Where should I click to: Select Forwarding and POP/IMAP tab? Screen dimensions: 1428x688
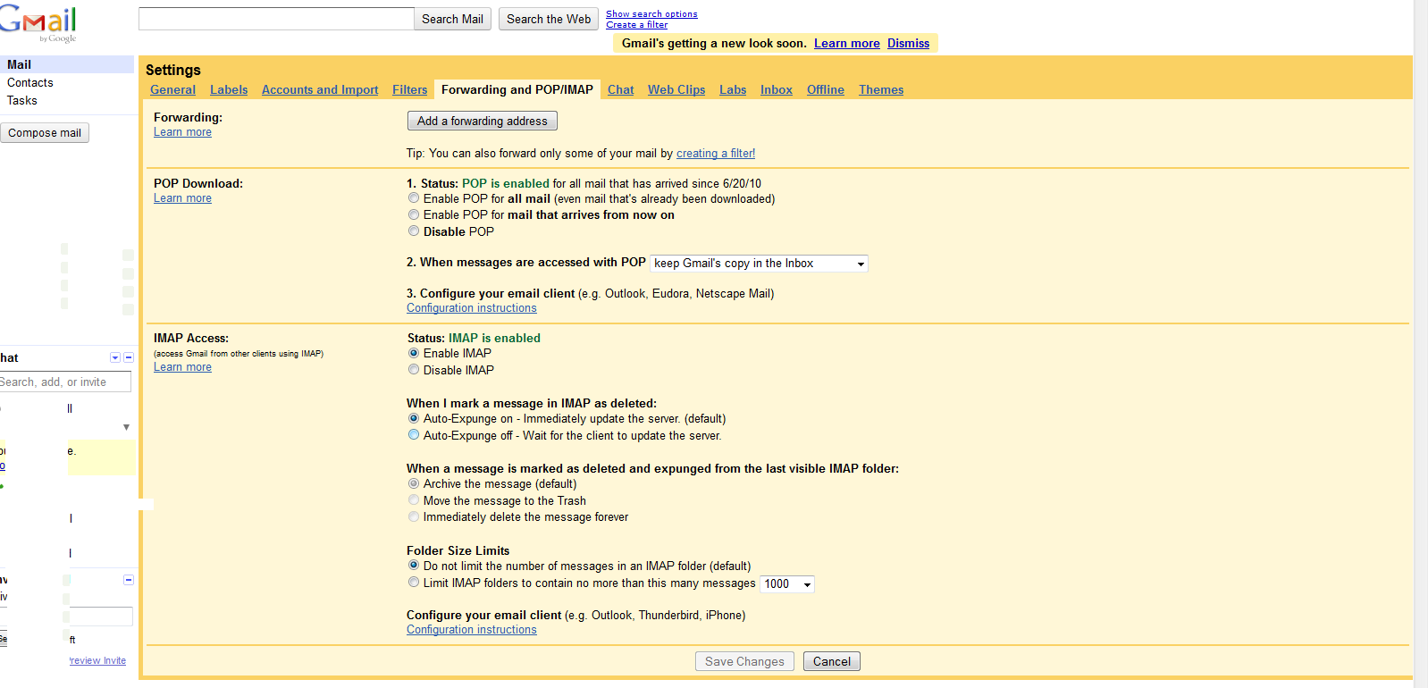click(x=517, y=89)
